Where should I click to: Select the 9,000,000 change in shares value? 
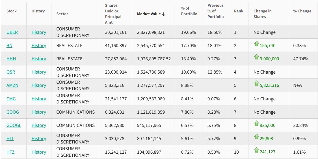point(269,59)
